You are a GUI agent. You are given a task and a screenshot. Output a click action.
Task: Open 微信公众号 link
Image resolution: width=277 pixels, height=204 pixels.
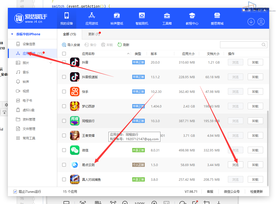(x=232, y=192)
